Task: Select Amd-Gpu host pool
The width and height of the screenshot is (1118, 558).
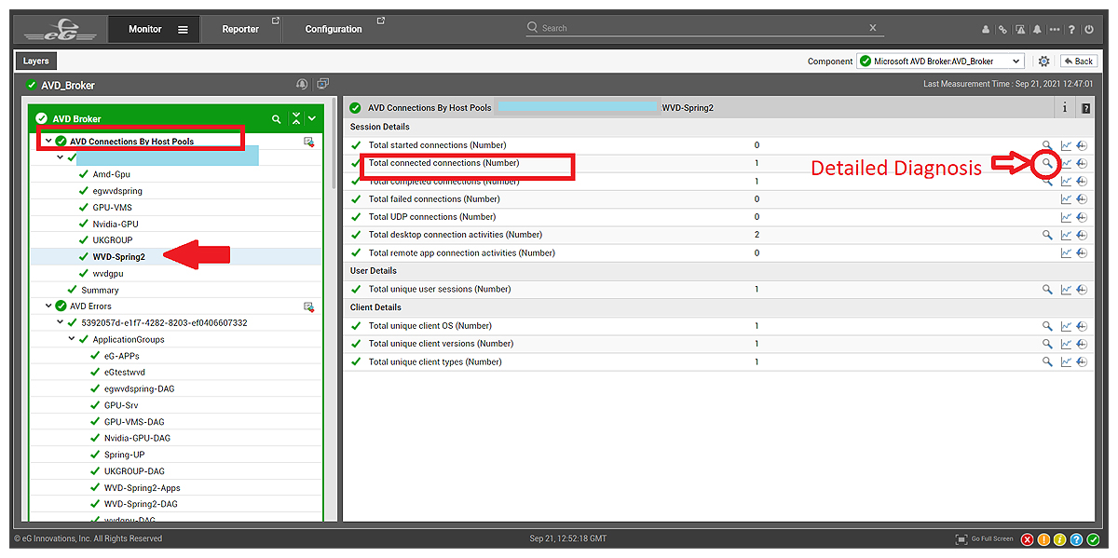Action: (110, 174)
